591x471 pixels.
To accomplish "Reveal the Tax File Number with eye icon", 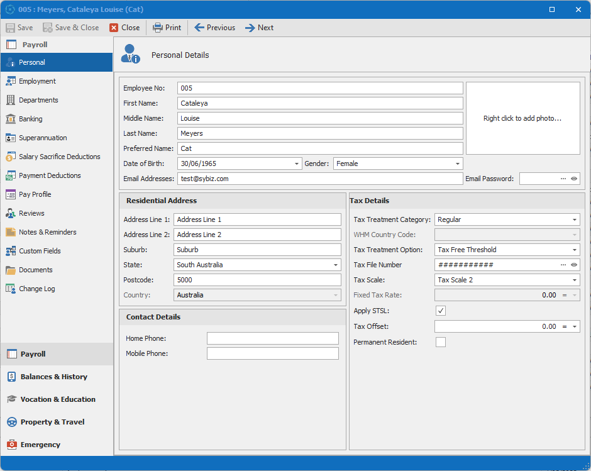I will coord(574,265).
